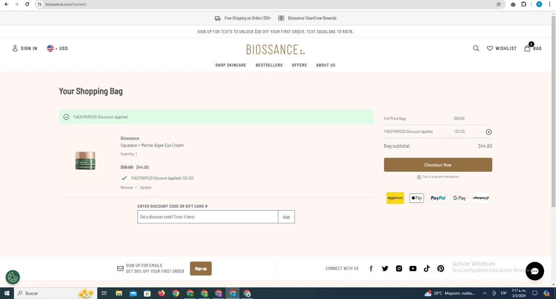The height and width of the screenshot is (299, 556).
Task: Pay with Amazon Pay
Action: (x=395, y=198)
